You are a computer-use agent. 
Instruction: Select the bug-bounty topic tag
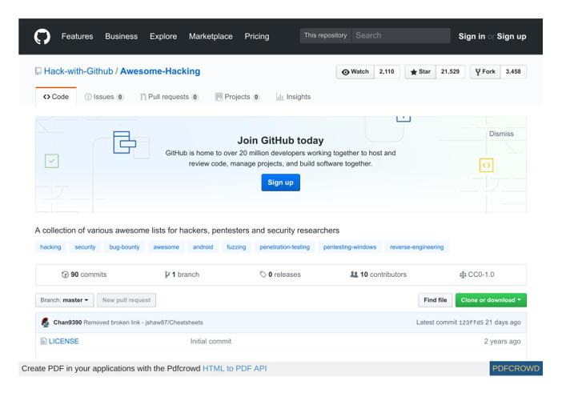(x=124, y=247)
